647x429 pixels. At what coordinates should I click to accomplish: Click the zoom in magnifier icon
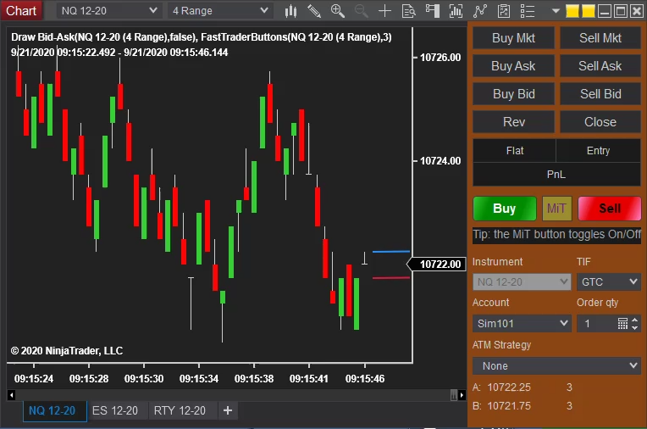pyautogui.click(x=338, y=11)
